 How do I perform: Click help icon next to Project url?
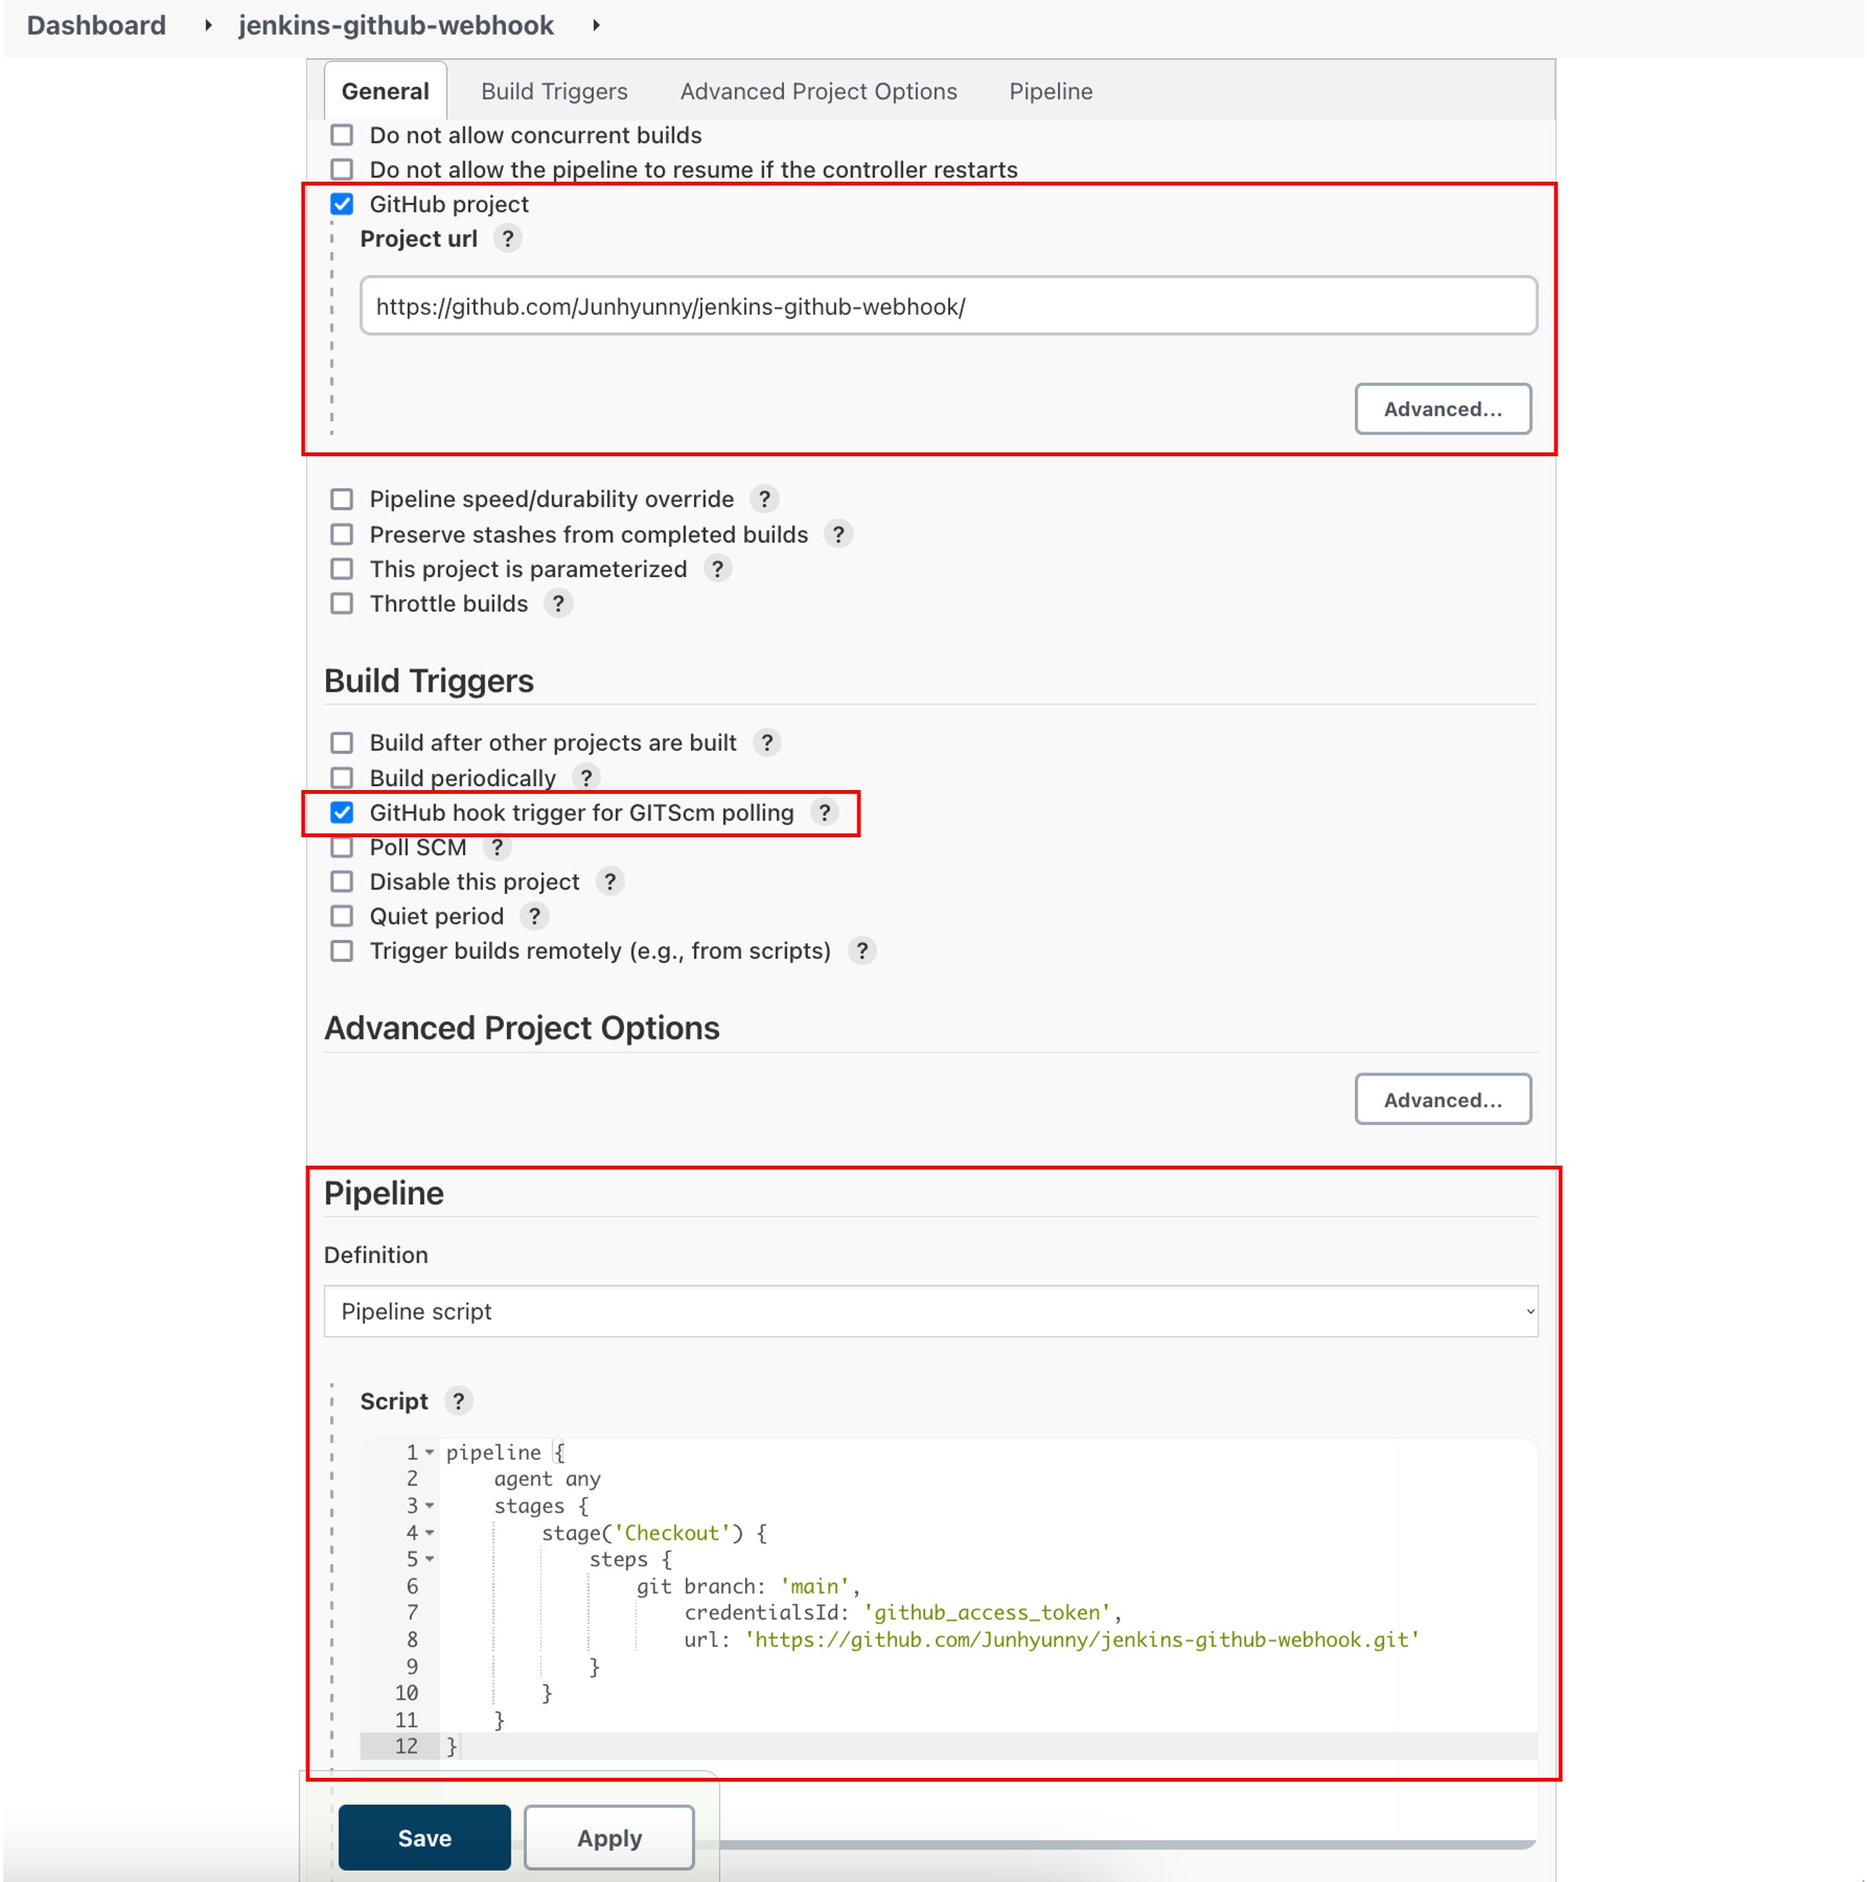(x=507, y=239)
